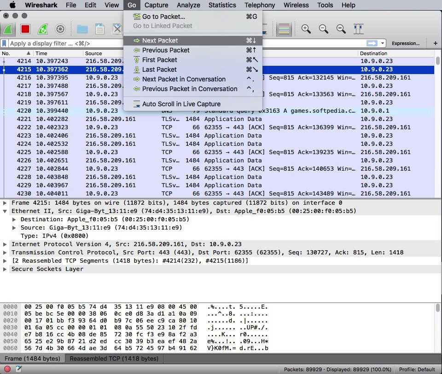The image size is (442, 374).
Task: Select packet number 4225 row
Action: (x=217, y=152)
